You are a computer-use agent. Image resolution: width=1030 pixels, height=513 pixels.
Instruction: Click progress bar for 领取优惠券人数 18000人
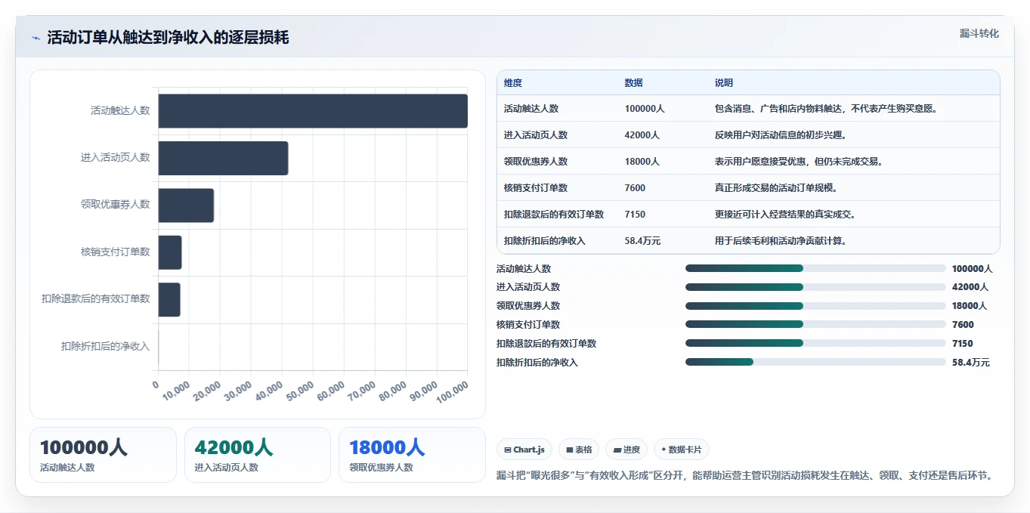(x=815, y=306)
